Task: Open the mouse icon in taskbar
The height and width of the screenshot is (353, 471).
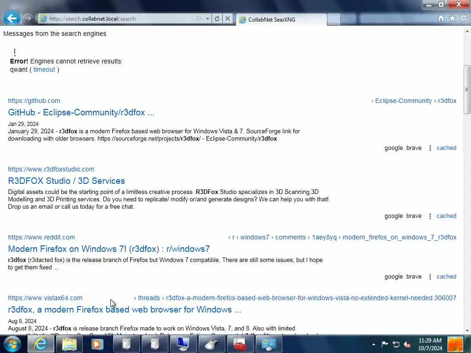Action: pos(212,344)
